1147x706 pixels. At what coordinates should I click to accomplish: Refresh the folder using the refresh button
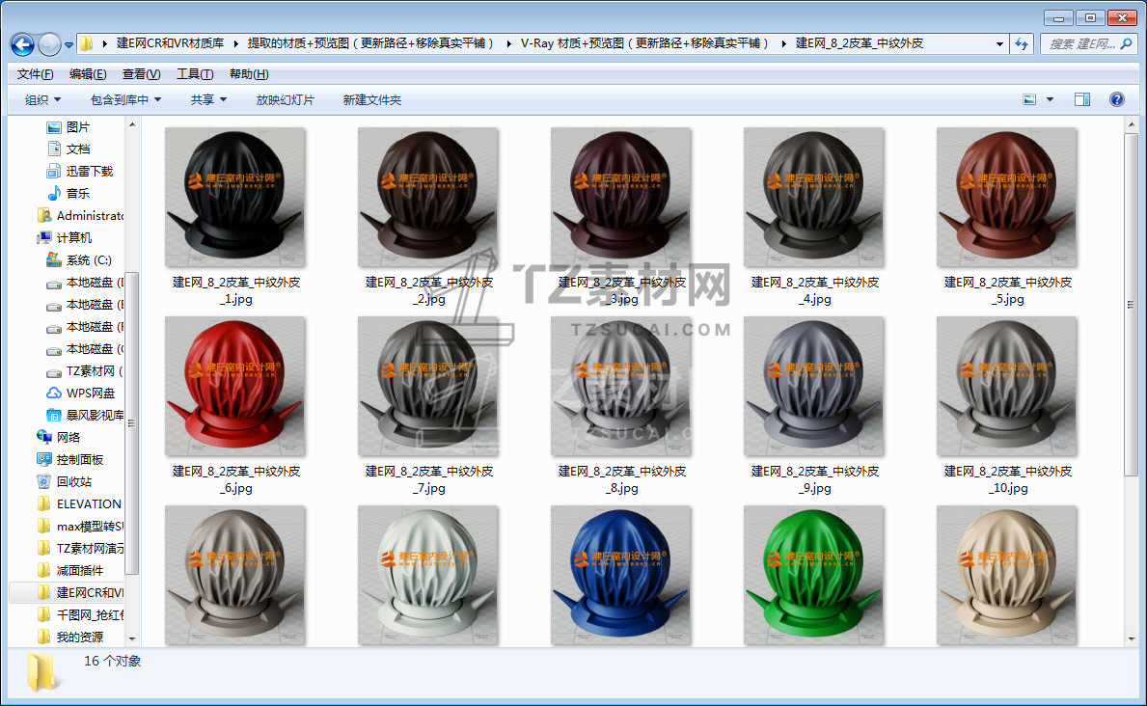(x=1022, y=44)
